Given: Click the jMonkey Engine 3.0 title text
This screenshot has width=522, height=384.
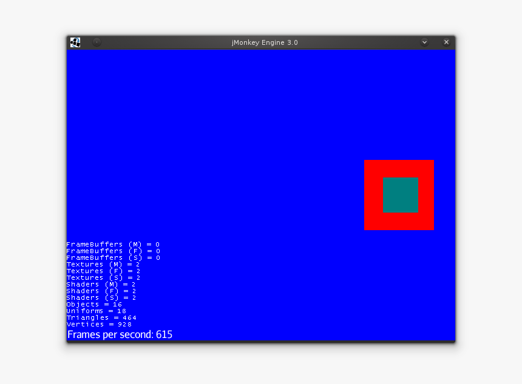Looking at the screenshot, I should (x=263, y=42).
